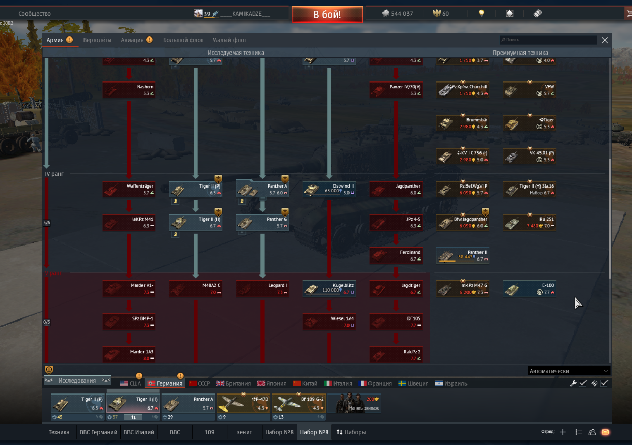Select the СССР nation tab
Image resolution: width=632 pixels, height=445 pixels.
coord(199,383)
